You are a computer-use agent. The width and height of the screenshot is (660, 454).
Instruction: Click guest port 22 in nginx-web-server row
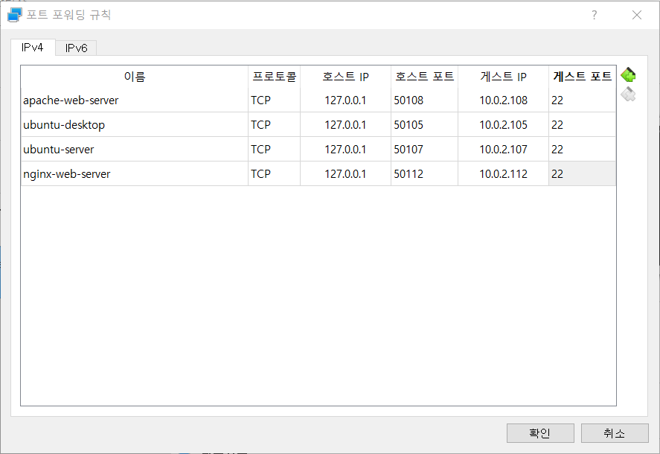coord(582,173)
